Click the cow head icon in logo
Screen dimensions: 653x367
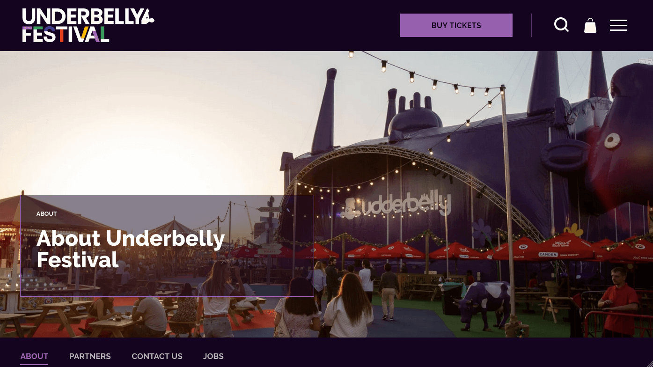pyautogui.click(x=148, y=16)
